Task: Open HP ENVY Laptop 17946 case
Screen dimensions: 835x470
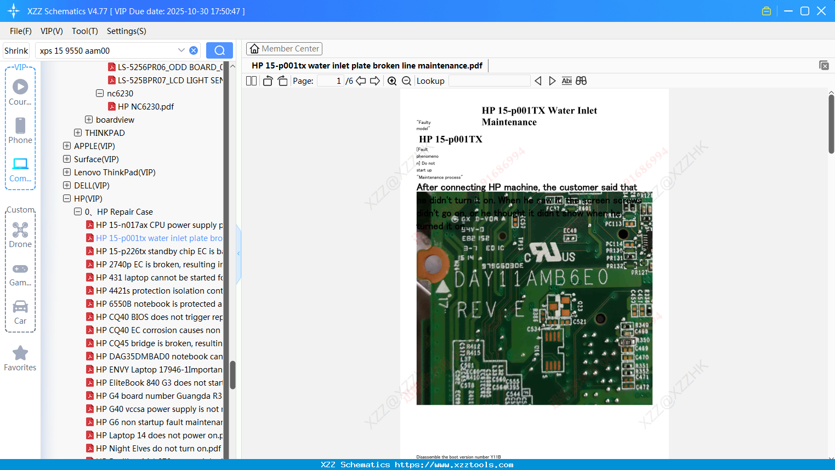Action: [154, 369]
